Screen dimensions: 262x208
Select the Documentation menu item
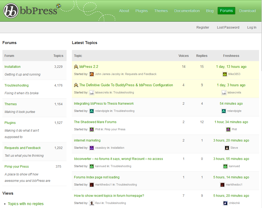pyautogui.click(x=187, y=11)
